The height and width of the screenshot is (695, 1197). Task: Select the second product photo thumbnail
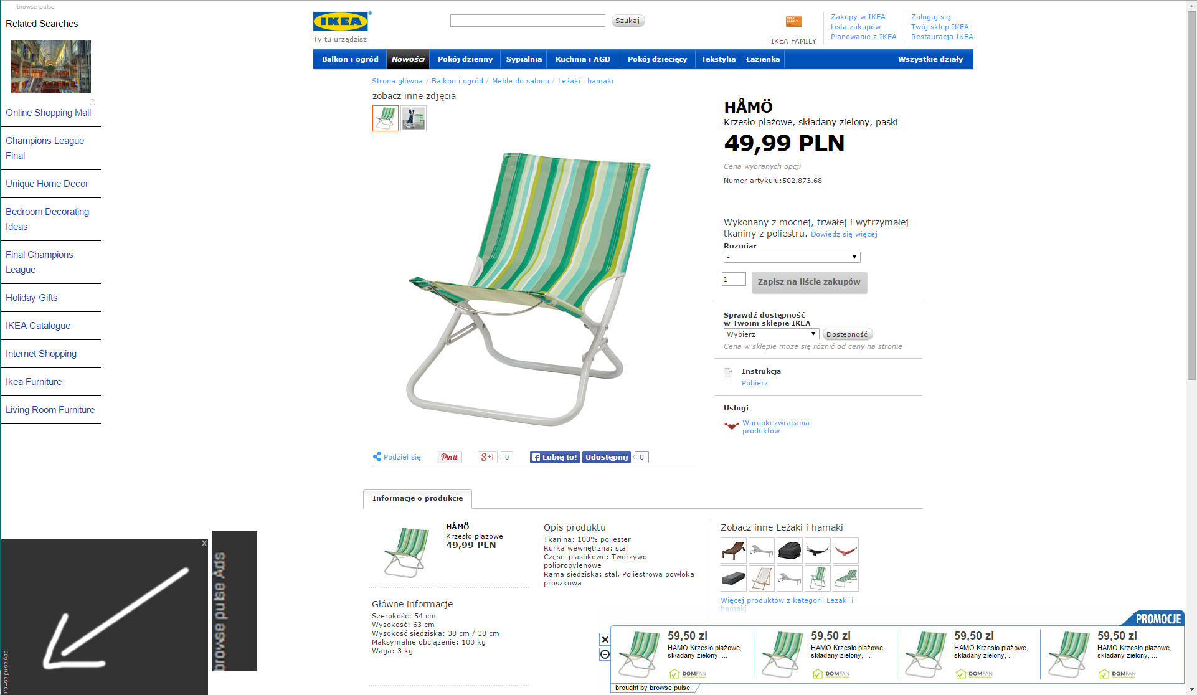pos(414,118)
